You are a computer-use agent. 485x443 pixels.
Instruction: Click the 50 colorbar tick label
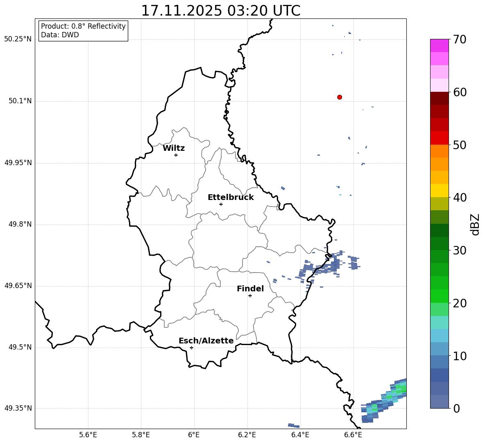[460, 145]
